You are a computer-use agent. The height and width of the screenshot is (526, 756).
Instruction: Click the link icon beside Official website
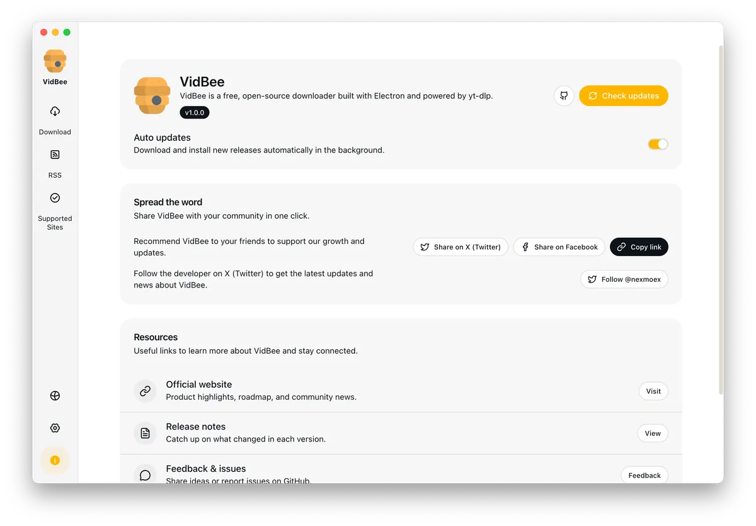pyautogui.click(x=145, y=391)
